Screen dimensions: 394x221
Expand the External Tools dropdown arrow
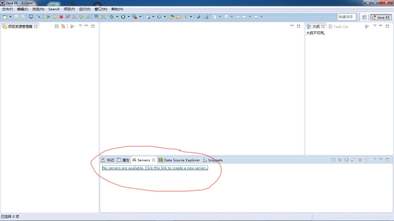click(140, 17)
